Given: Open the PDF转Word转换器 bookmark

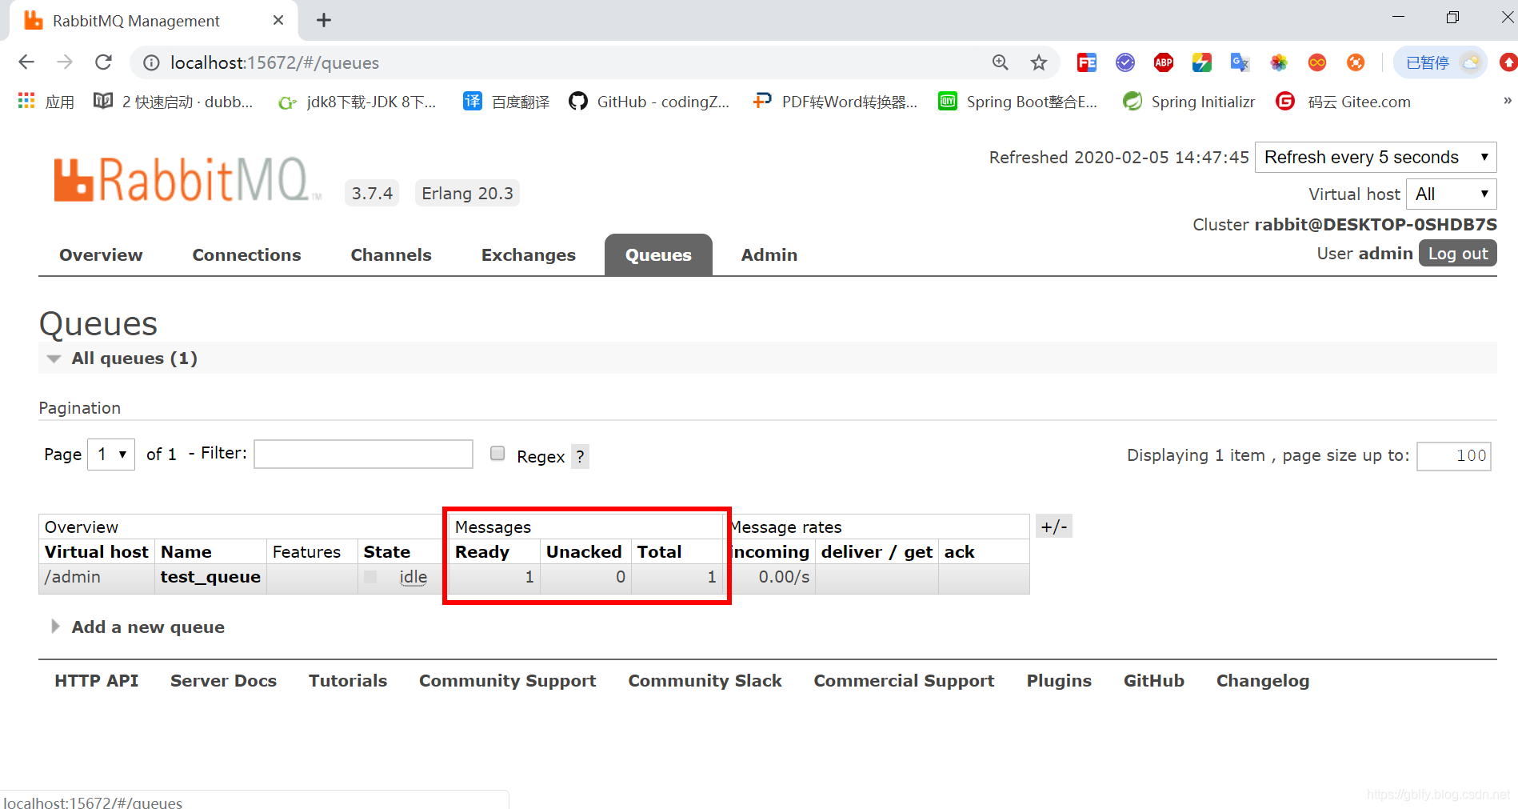Looking at the screenshot, I should click(x=835, y=102).
